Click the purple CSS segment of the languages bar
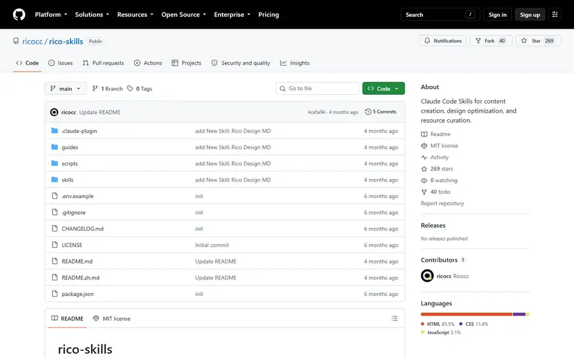 click(x=519, y=314)
